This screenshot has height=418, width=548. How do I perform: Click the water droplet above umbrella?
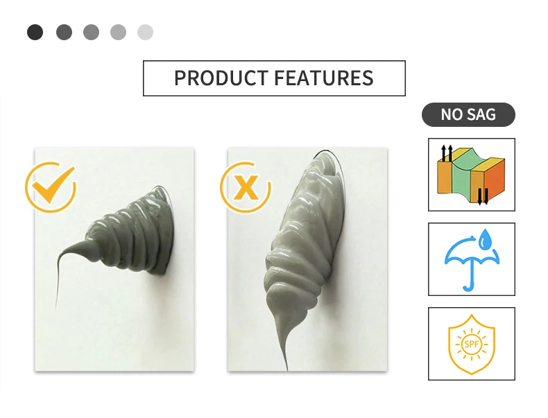tap(485, 240)
